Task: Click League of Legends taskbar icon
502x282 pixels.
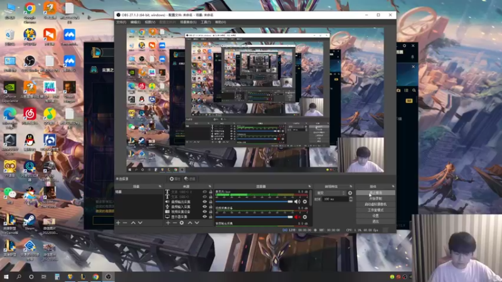Action: [83, 276]
